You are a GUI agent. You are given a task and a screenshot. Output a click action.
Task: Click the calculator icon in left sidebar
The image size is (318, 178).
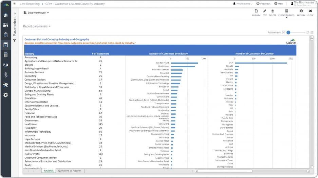[x=5, y=55]
